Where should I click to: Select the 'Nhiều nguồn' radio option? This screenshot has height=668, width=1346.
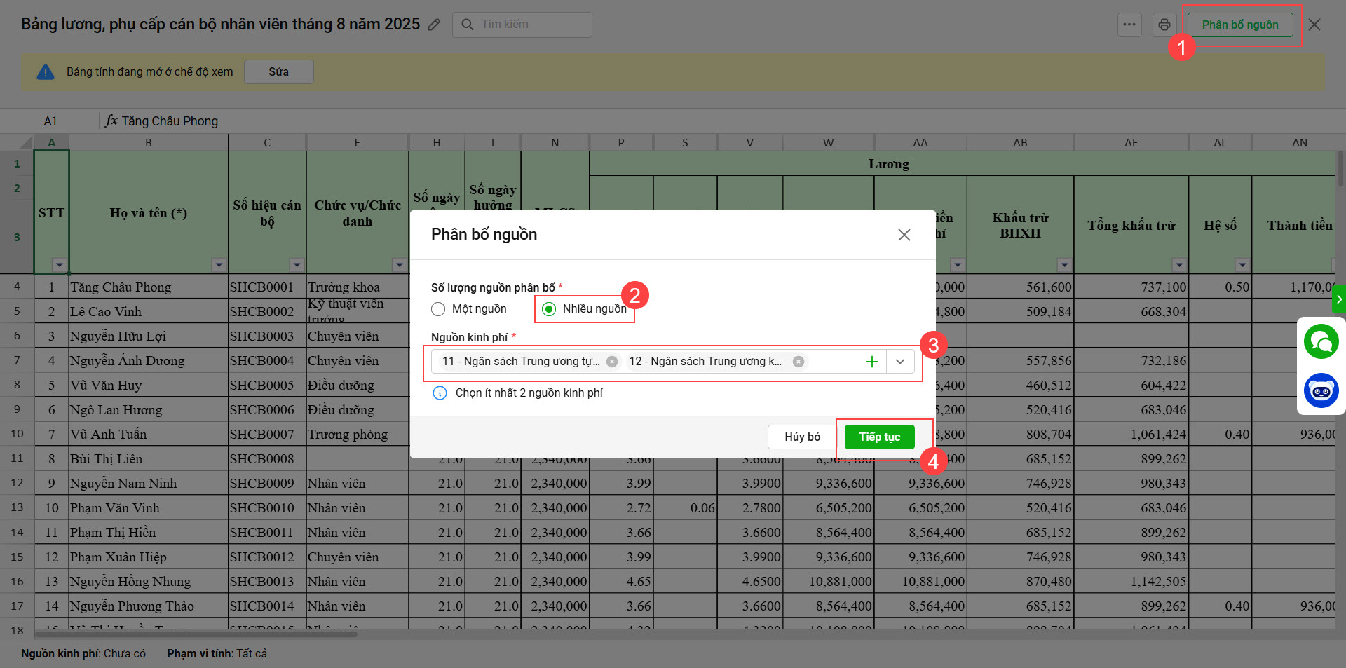click(549, 309)
